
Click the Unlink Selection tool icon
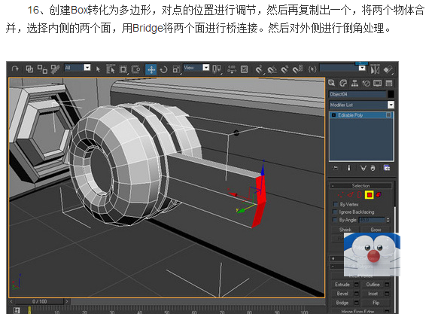point(42,69)
